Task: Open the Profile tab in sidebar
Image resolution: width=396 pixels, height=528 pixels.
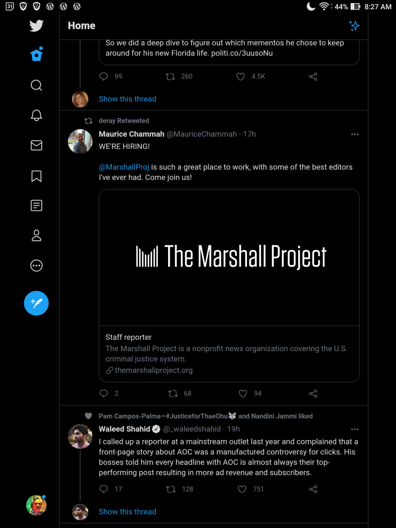Action: tap(36, 236)
